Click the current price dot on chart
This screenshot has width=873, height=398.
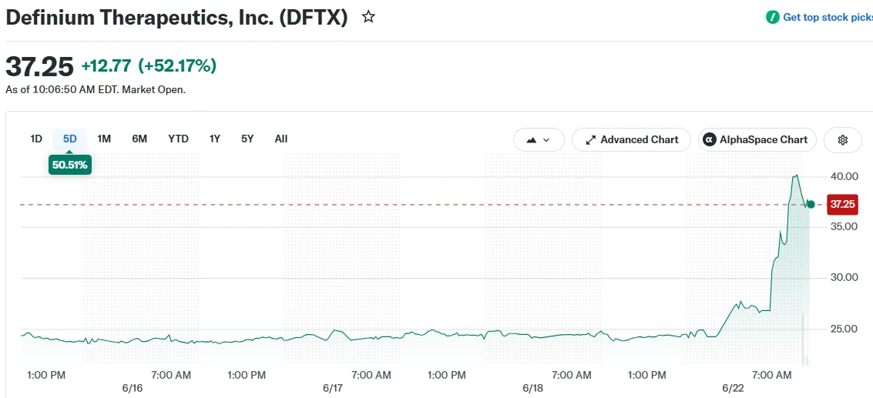[x=811, y=205]
